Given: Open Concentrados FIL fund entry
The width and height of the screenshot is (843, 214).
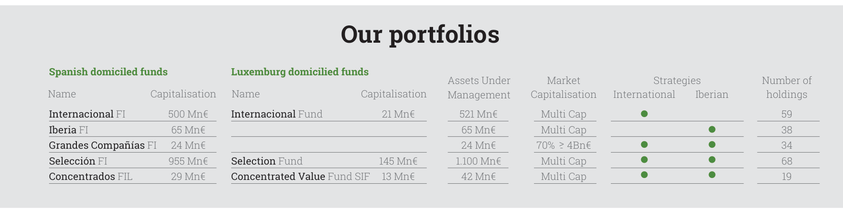Looking at the screenshot, I should tap(90, 177).
